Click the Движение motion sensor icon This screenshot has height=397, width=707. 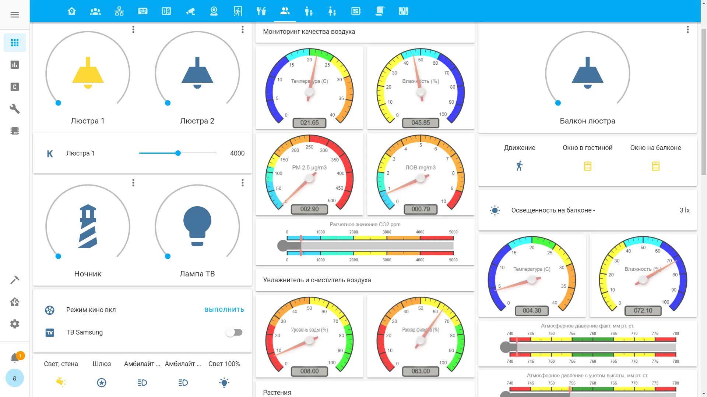[519, 166]
